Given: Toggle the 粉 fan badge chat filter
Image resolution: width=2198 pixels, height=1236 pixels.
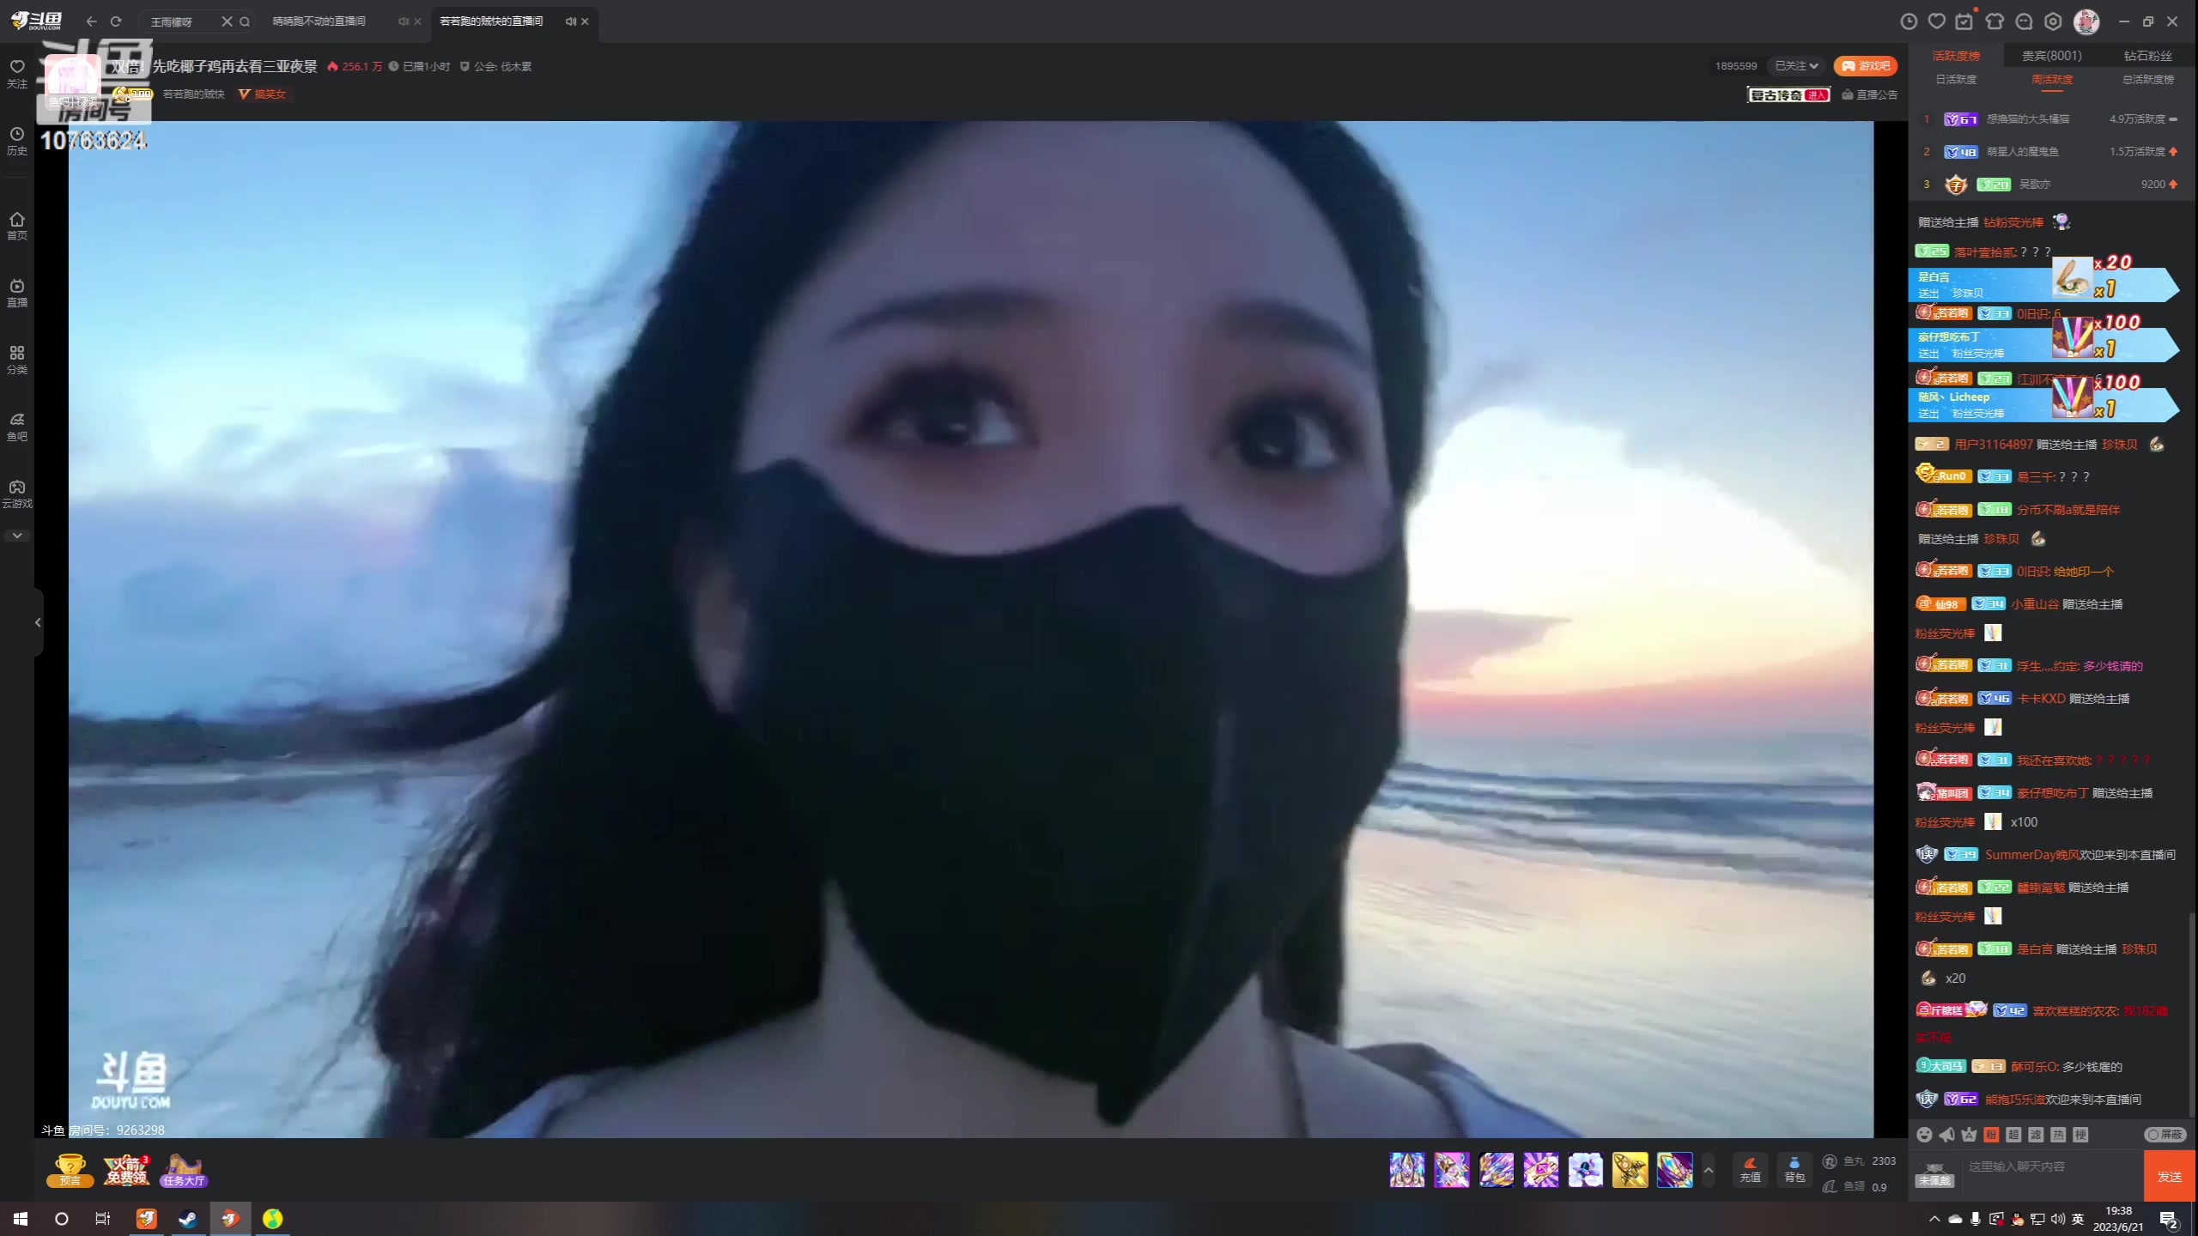Looking at the screenshot, I should pyautogui.click(x=1991, y=1134).
